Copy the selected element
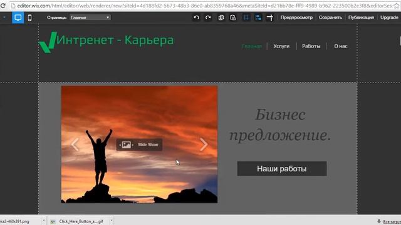401x225 pixels. coord(221,17)
